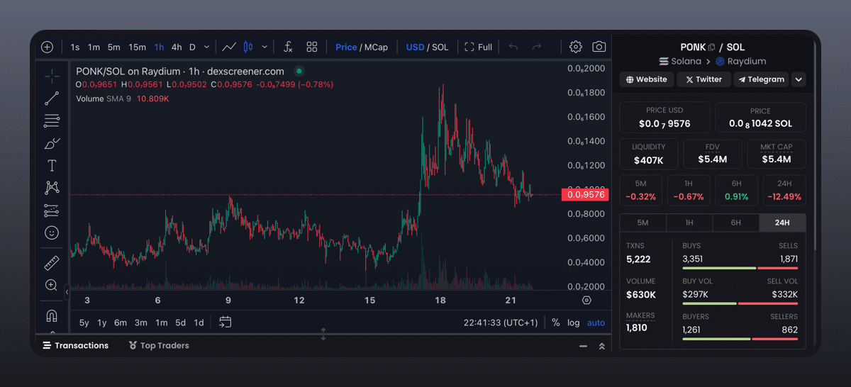Select the ruler measure tool

[x=52, y=263]
